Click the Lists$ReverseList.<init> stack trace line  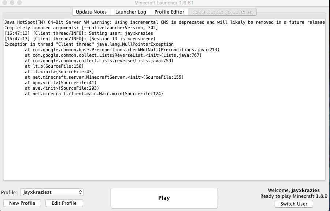pos(113,55)
